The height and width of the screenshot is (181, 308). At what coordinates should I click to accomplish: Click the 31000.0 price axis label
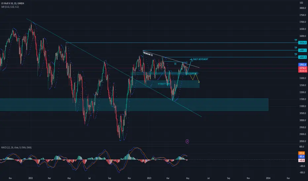click(303, 106)
